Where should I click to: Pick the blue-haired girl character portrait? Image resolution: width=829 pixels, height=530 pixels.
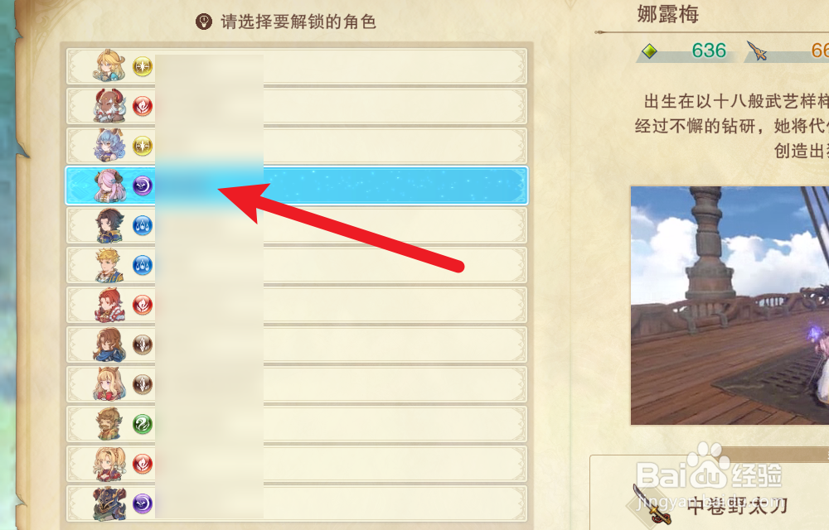tap(109, 145)
